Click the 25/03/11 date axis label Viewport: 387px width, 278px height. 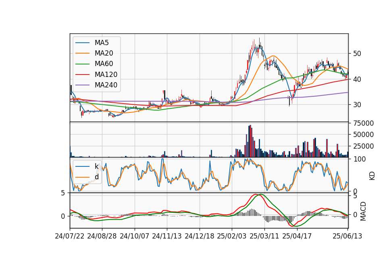(264, 236)
